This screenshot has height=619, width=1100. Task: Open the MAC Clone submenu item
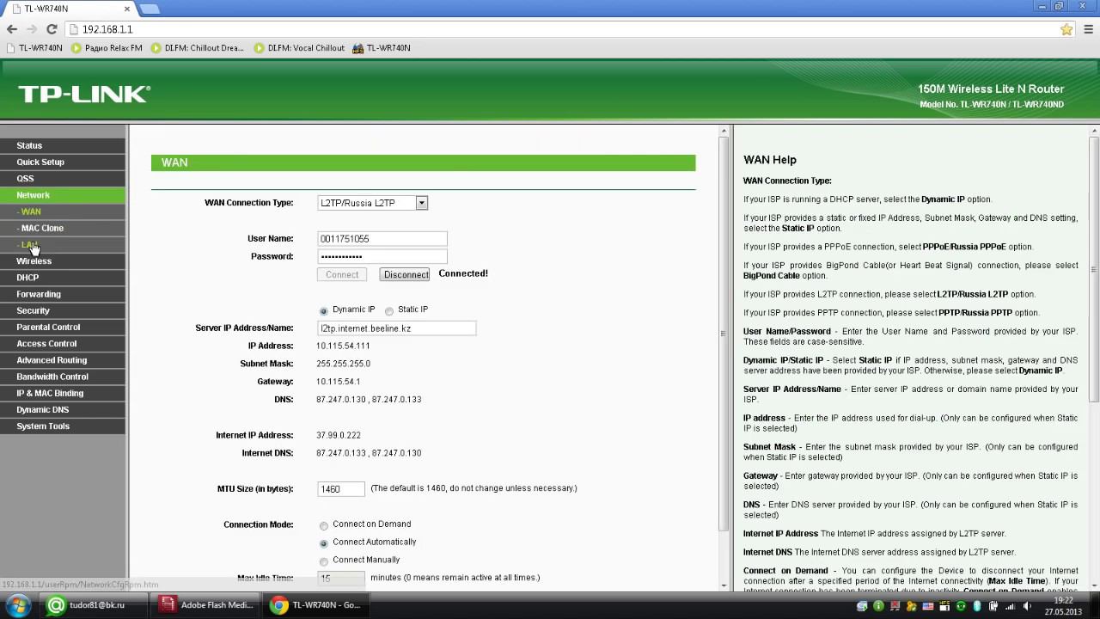63,228
